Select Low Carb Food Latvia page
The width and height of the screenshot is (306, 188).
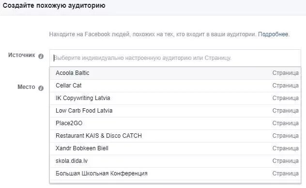coord(175,111)
